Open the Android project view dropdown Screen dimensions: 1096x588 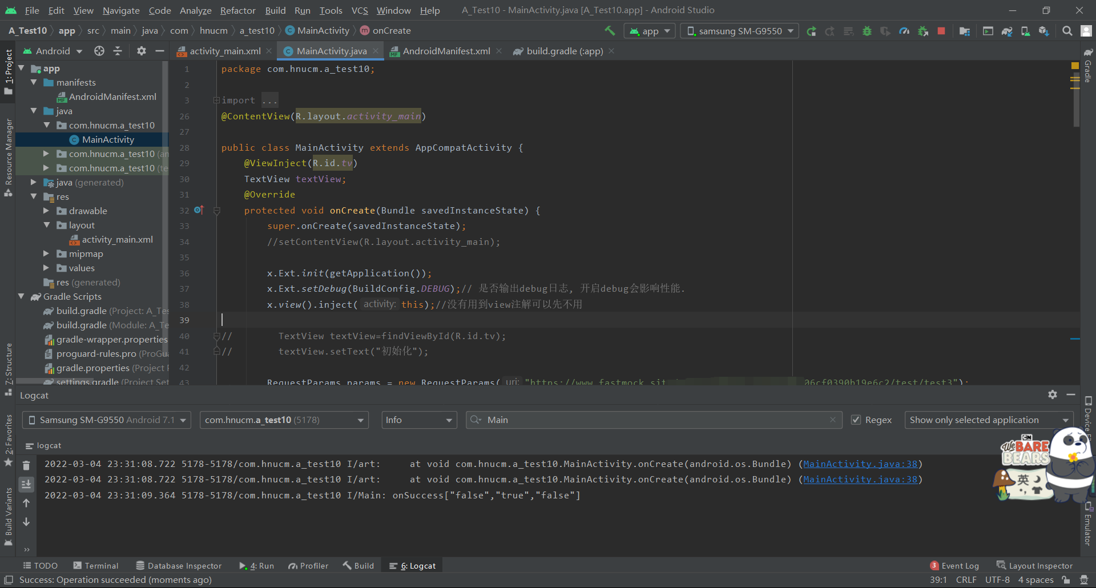click(53, 51)
